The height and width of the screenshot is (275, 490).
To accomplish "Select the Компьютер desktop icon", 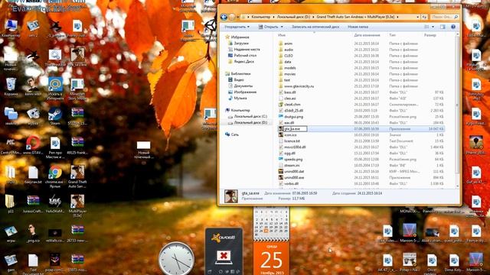I will click(11, 28).
